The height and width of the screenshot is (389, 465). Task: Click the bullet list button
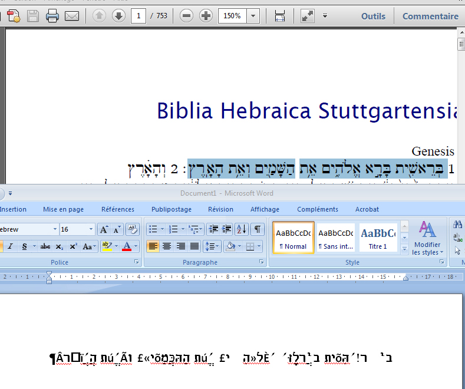click(x=153, y=229)
